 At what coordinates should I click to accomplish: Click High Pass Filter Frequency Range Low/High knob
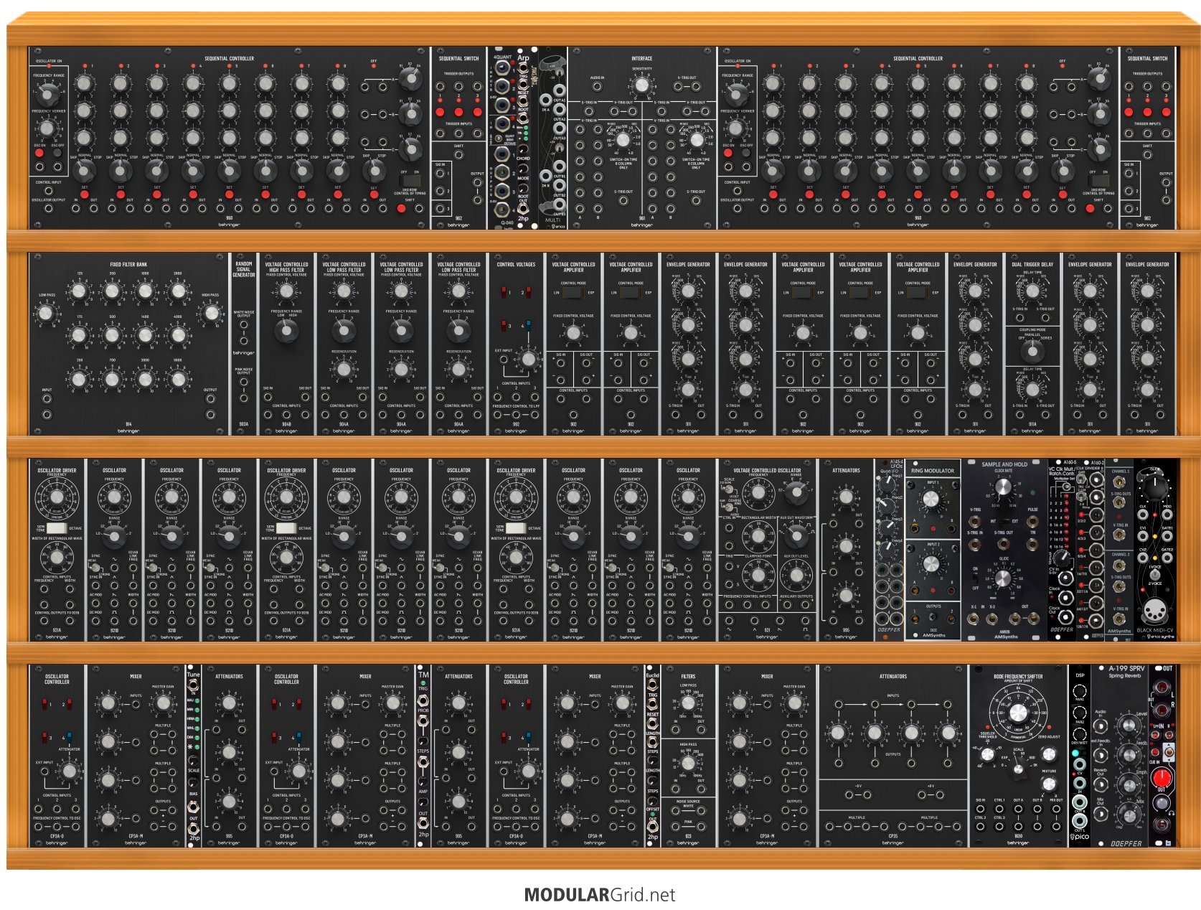[x=286, y=330]
